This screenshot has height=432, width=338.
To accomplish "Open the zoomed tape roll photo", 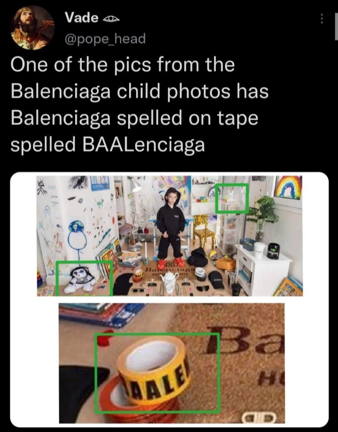I will pyautogui.click(x=172, y=363).
